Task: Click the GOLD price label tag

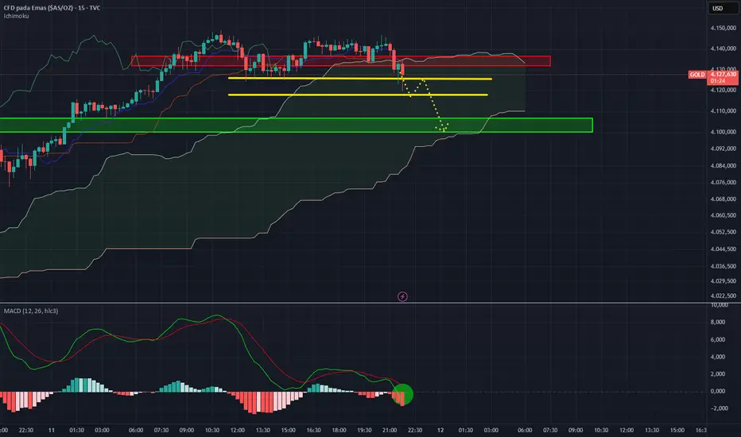Action: coord(697,75)
